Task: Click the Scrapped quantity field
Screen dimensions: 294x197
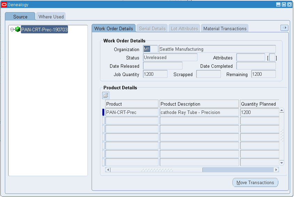Action: click(209, 74)
